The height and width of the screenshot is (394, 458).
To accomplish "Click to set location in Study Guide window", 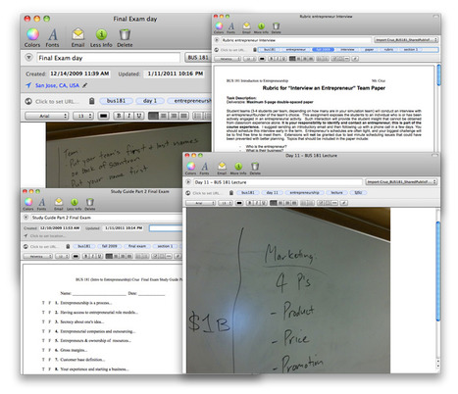I will coord(47,236).
